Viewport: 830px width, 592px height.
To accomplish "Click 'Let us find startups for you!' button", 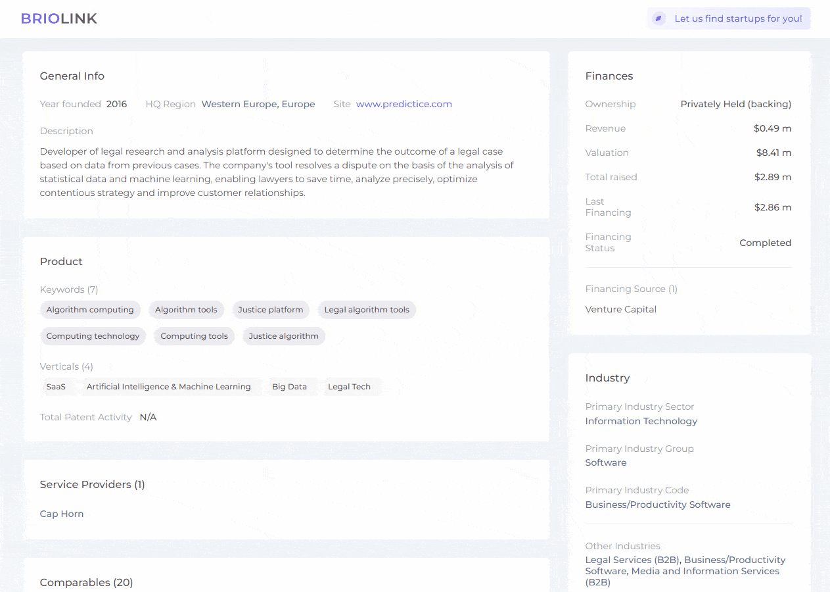I will [x=729, y=18].
